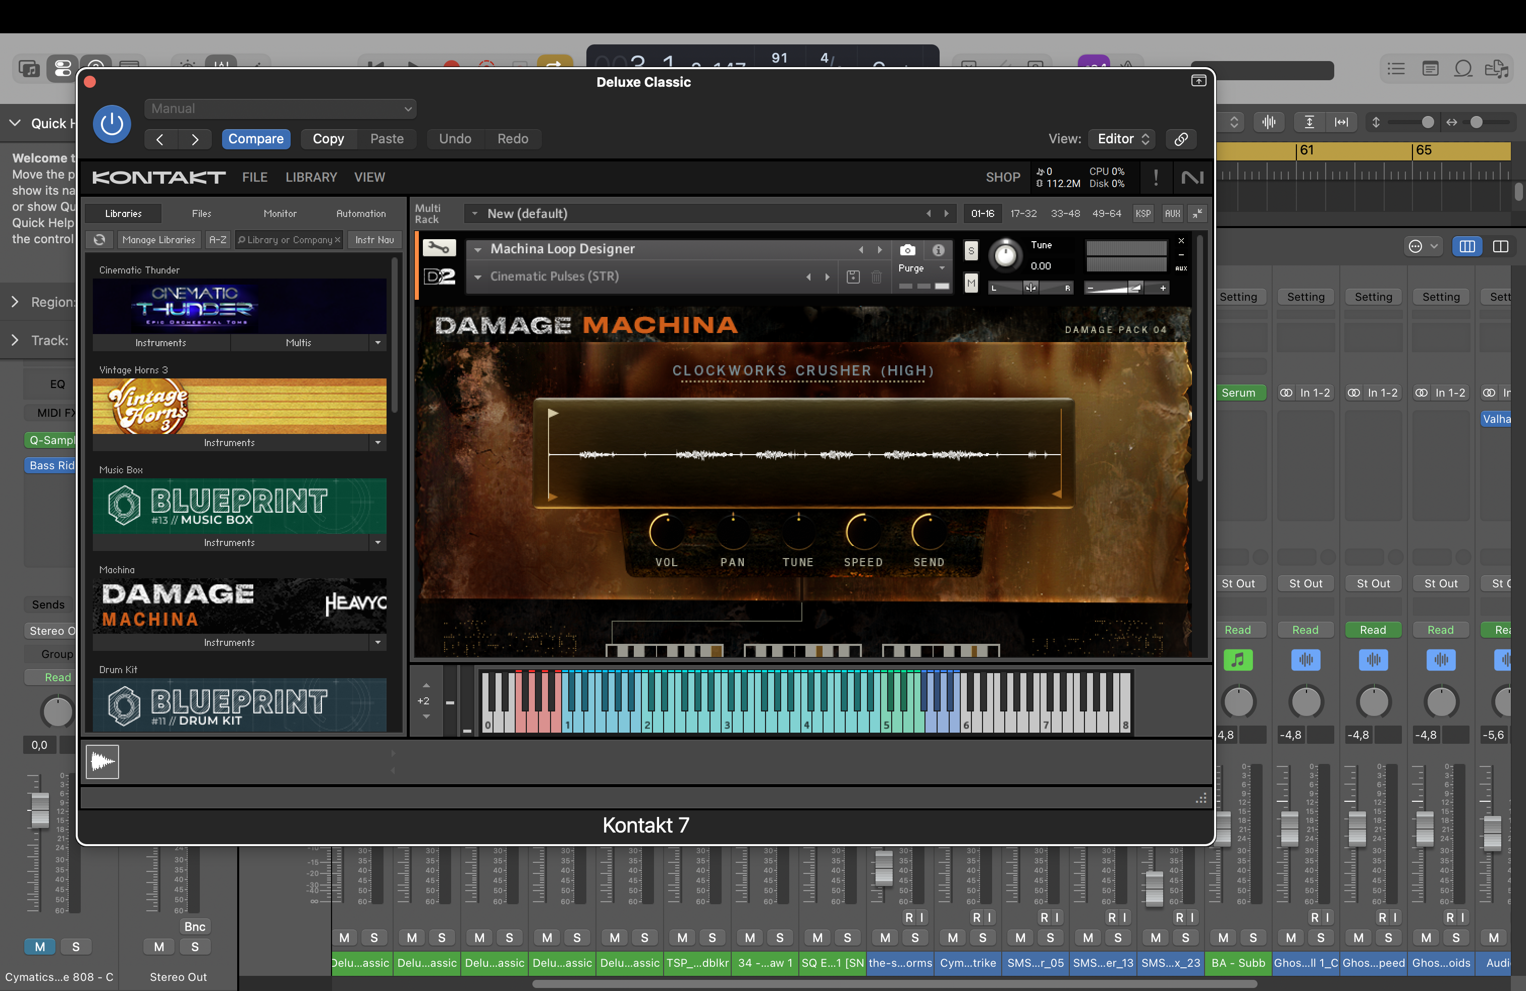Switch to the Automation tab
Viewport: 1526px width, 991px height.
click(x=361, y=213)
